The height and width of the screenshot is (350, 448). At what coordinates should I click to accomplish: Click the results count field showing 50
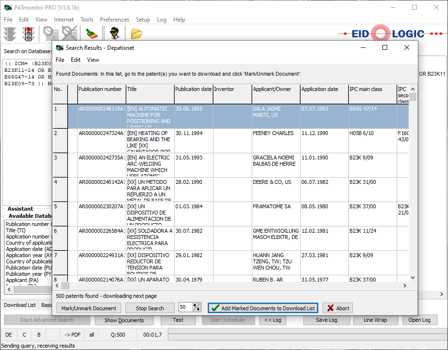pos(185,307)
